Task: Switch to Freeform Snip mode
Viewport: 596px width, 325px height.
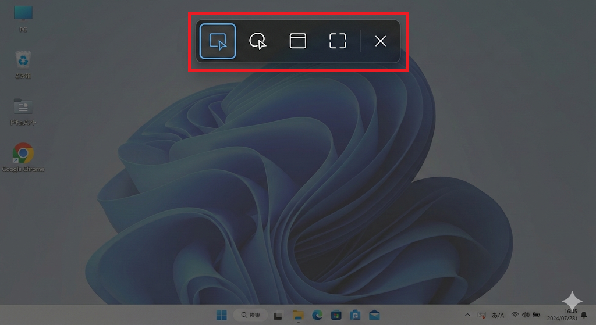Action: click(x=257, y=41)
